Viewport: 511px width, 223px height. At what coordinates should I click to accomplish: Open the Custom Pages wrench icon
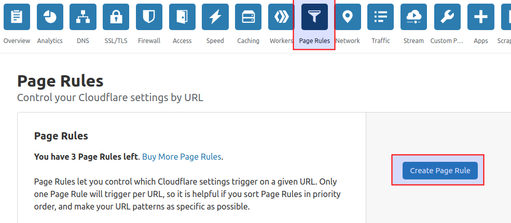click(448, 17)
